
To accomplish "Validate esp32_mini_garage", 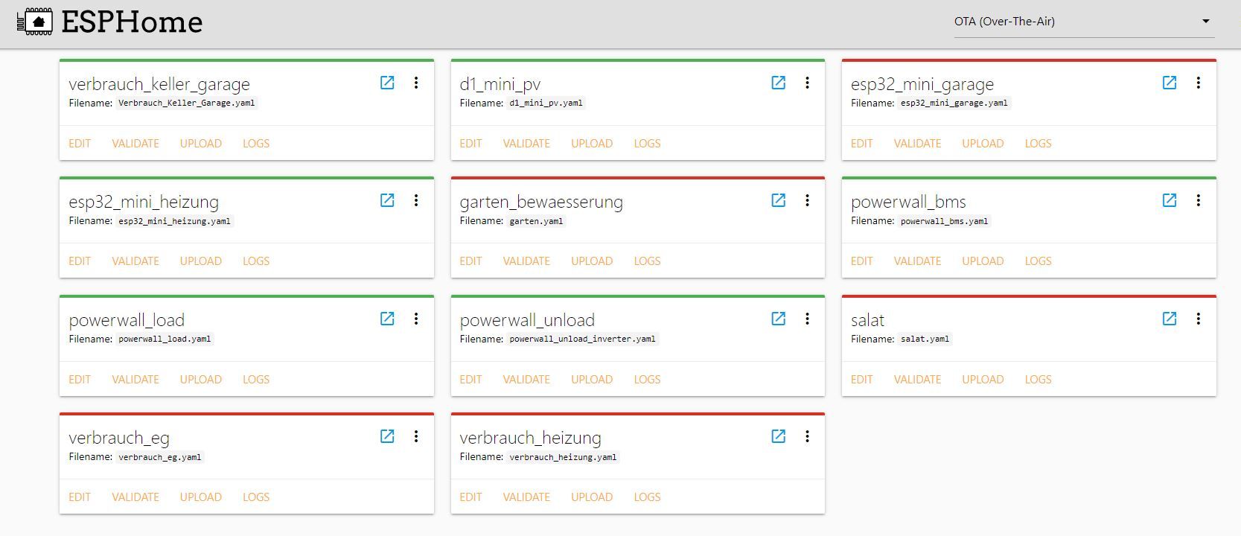I will pos(917,144).
